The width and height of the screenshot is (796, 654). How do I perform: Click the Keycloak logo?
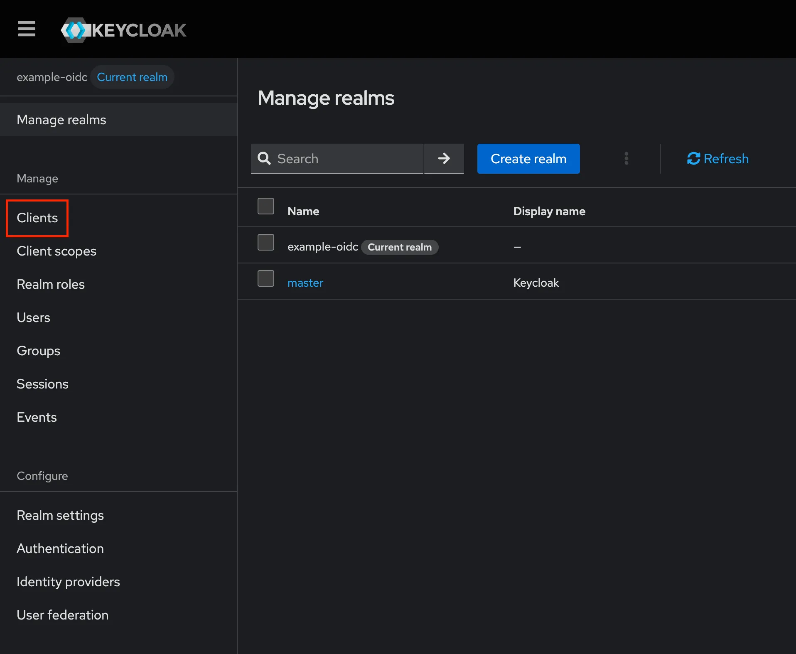(123, 30)
